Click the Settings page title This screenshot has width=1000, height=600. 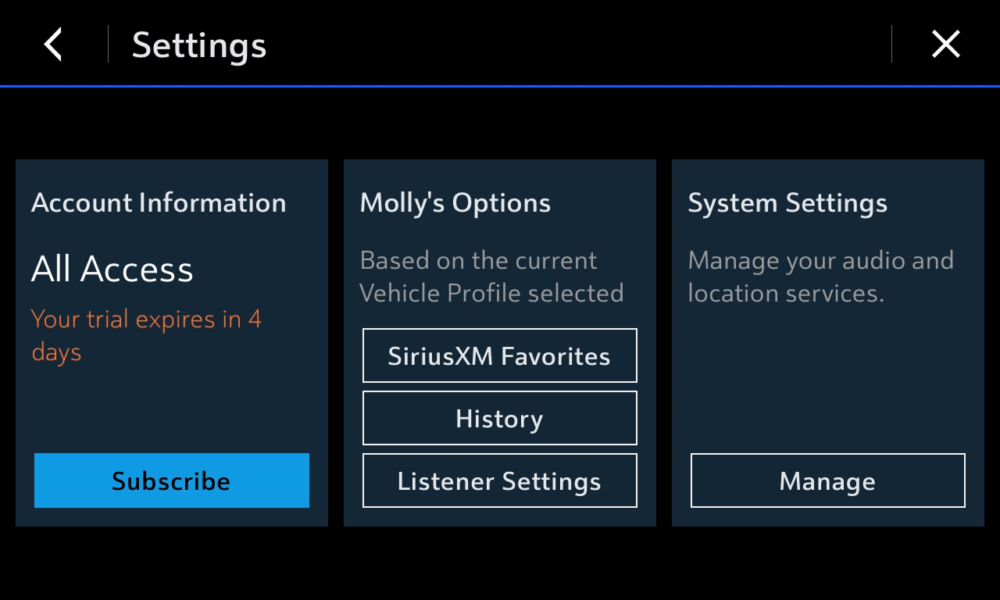tap(199, 45)
